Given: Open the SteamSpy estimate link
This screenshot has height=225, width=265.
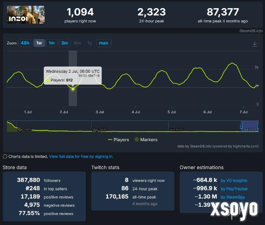Looking at the screenshot, I should (233, 197).
